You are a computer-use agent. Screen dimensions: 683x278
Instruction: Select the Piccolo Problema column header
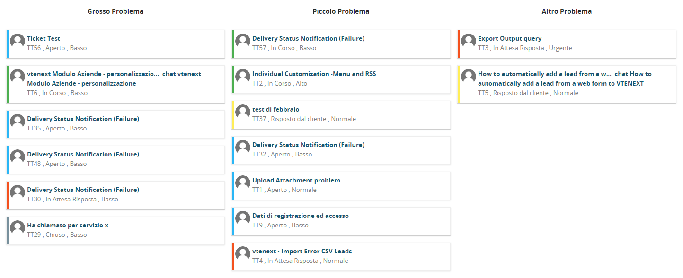click(x=341, y=11)
